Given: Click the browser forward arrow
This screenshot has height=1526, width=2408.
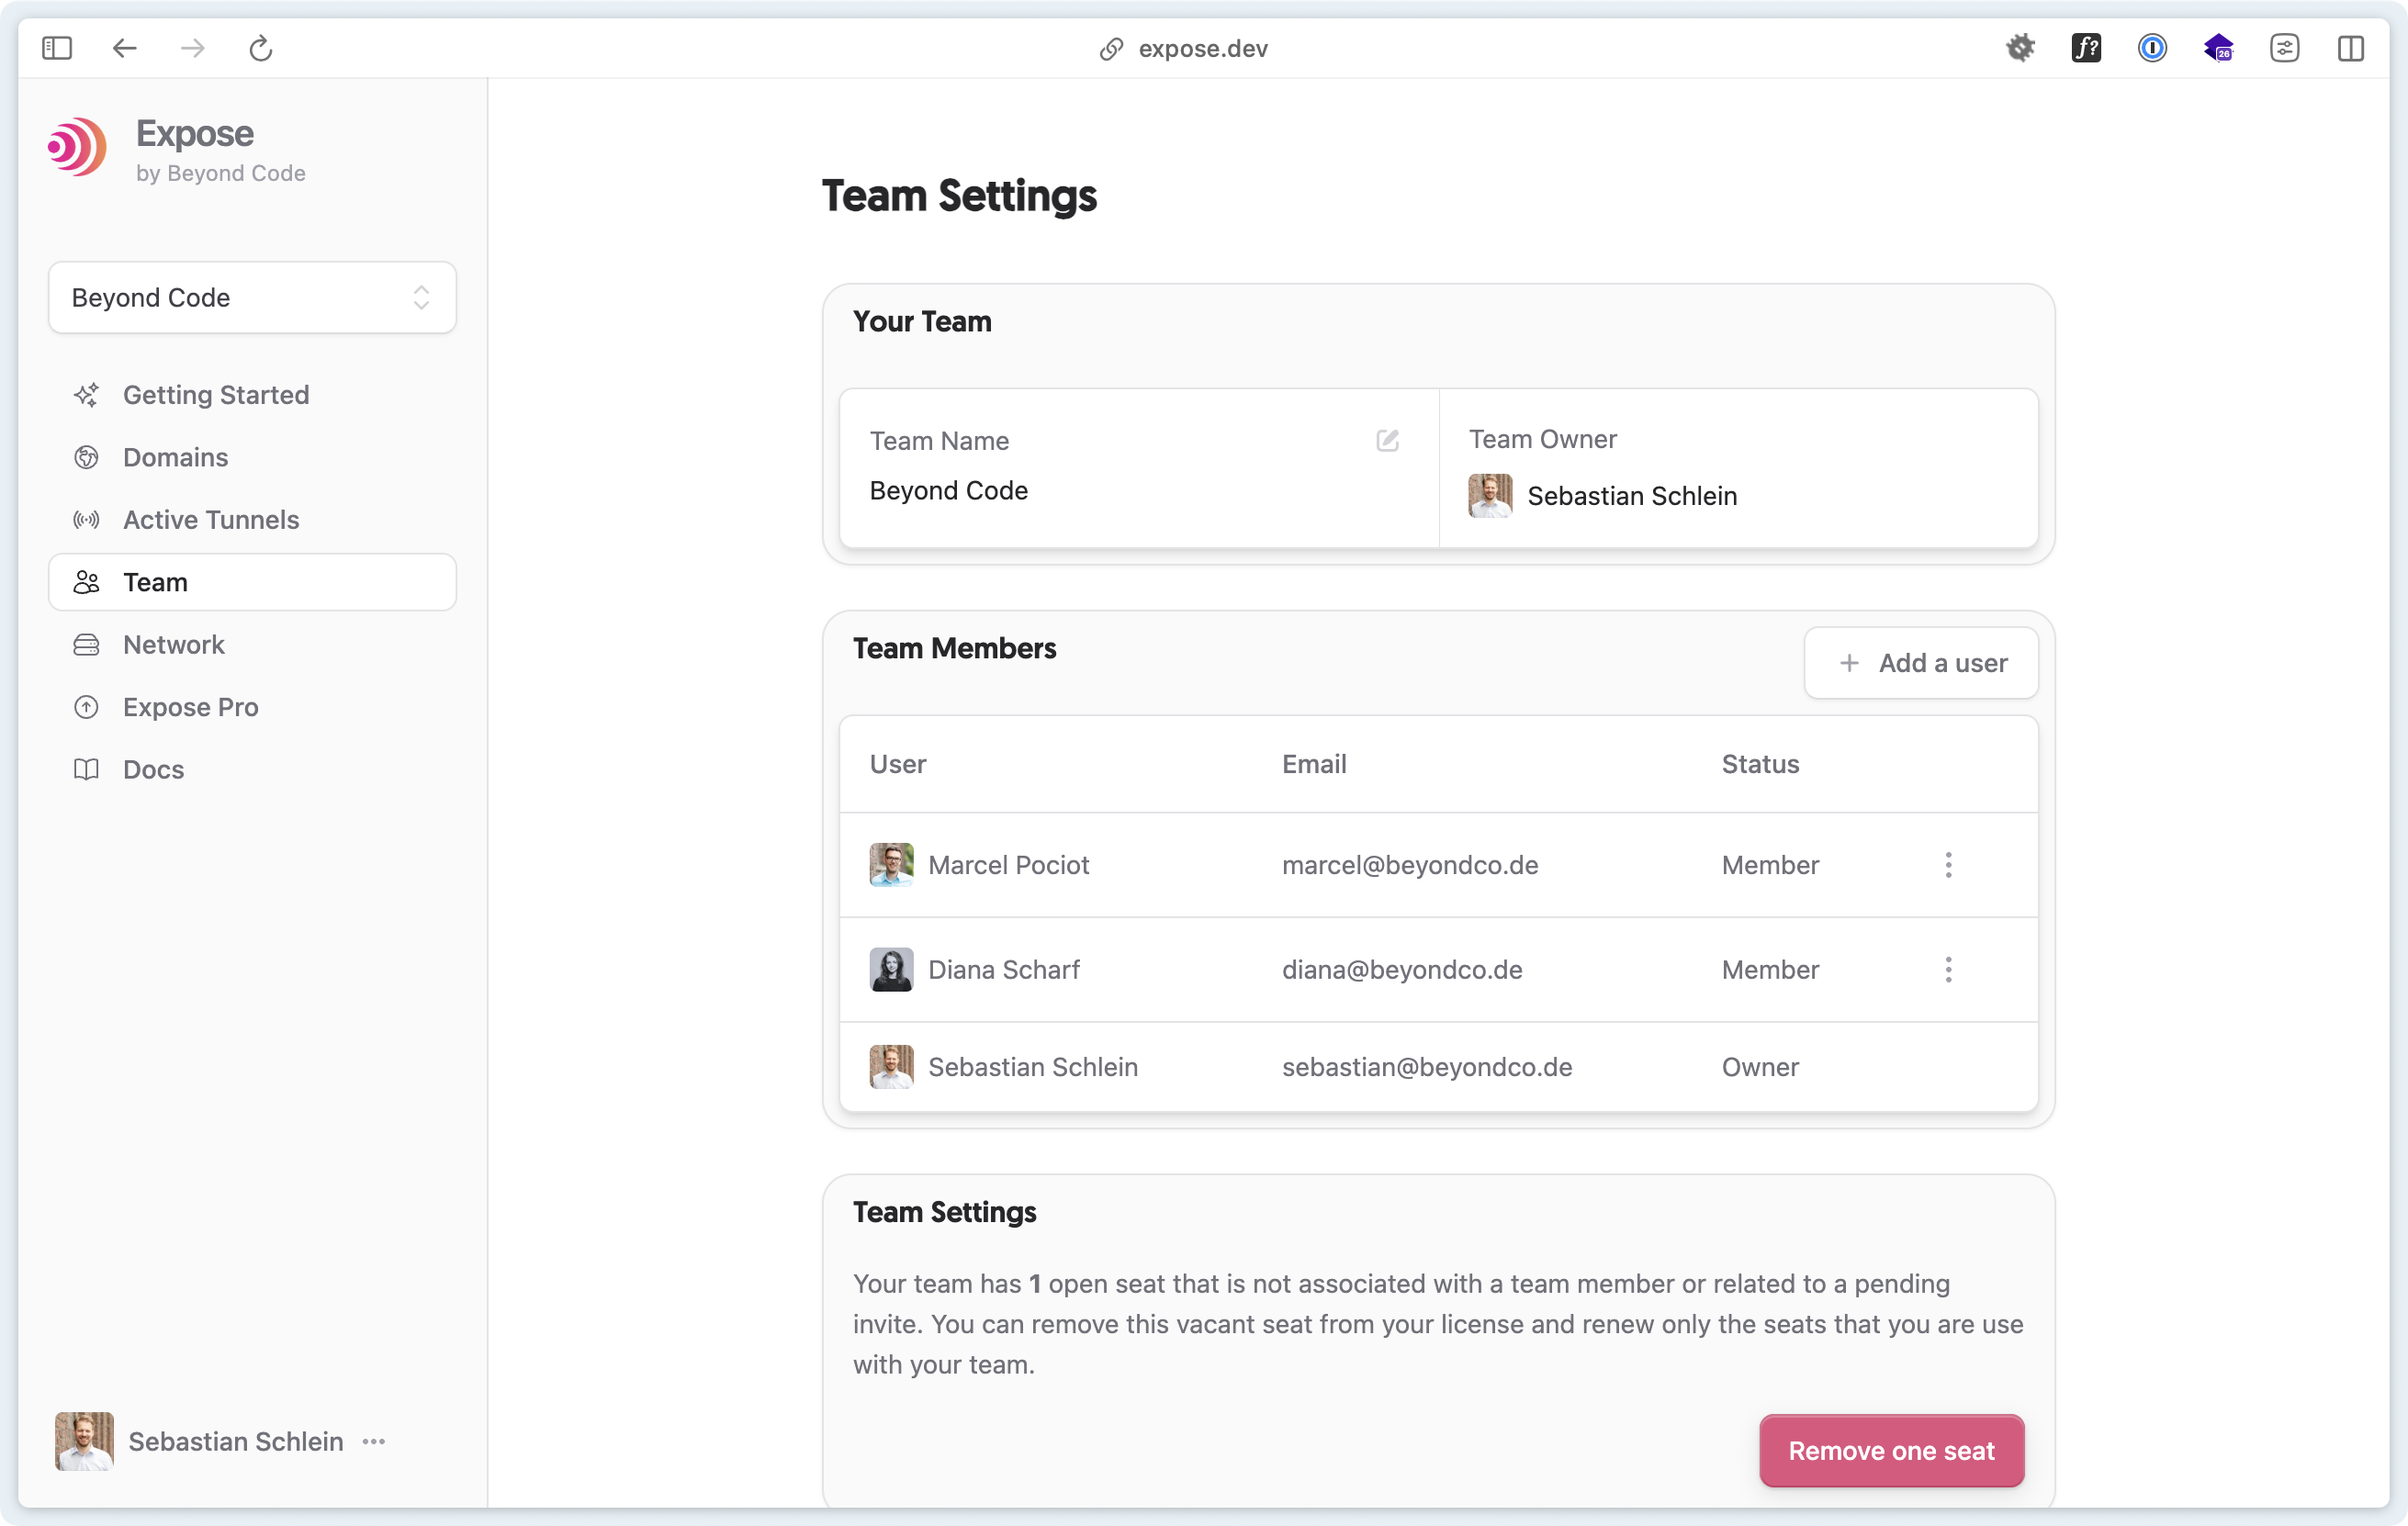Looking at the screenshot, I should [192, 48].
